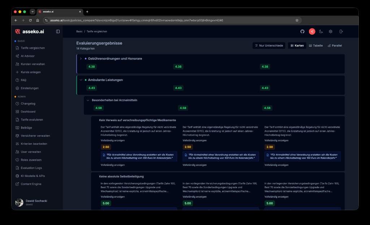Expand Gebührenordnungen und Honorare category

pyautogui.click(x=81, y=59)
